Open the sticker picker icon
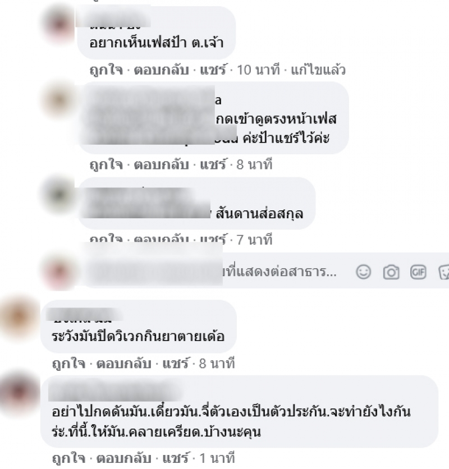This screenshot has height=469, width=449. 444,272
